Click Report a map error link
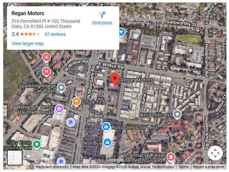 tap(209, 167)
